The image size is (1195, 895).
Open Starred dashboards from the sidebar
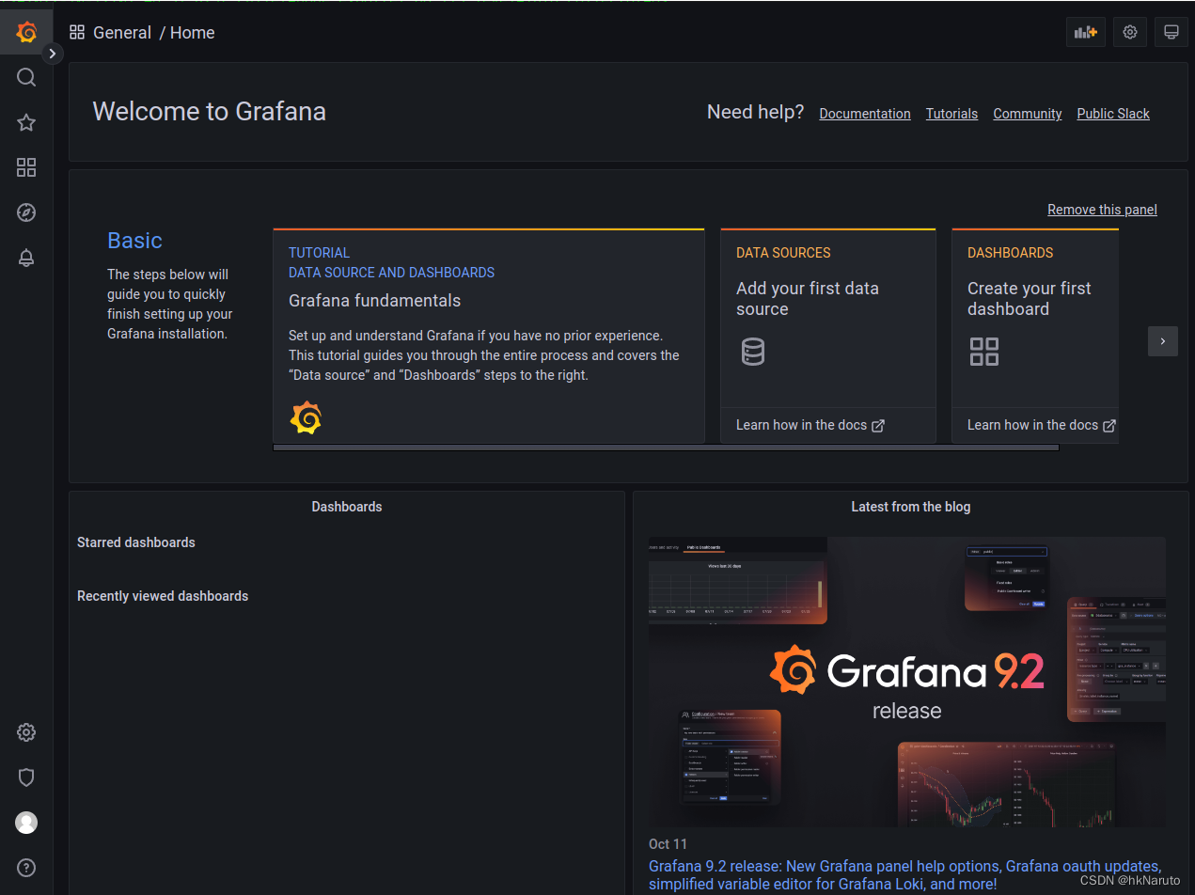click(x=26, y=122)
